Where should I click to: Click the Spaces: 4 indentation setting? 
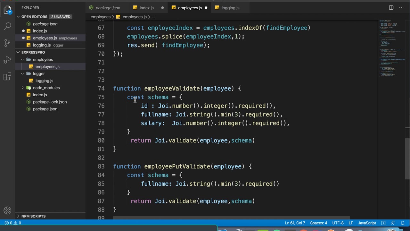click(x=318, y=223)
